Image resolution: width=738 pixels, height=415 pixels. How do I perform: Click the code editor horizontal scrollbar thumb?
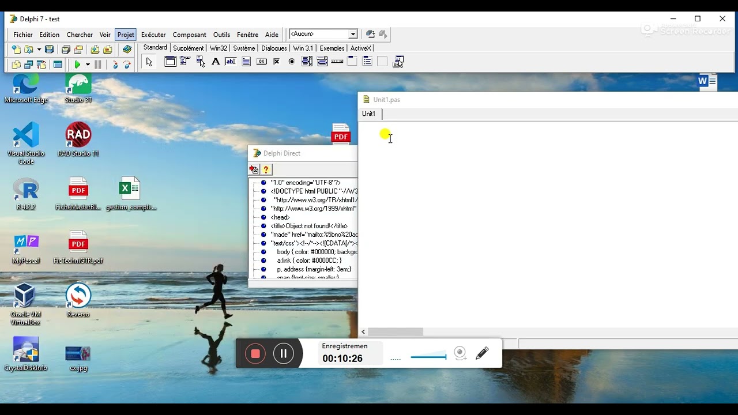pyautogui.click(x=396, y=332)
